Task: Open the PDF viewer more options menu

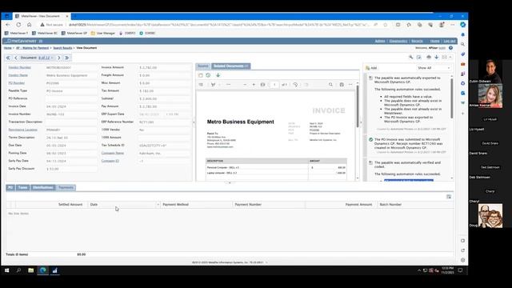Action: coord(350,85)
